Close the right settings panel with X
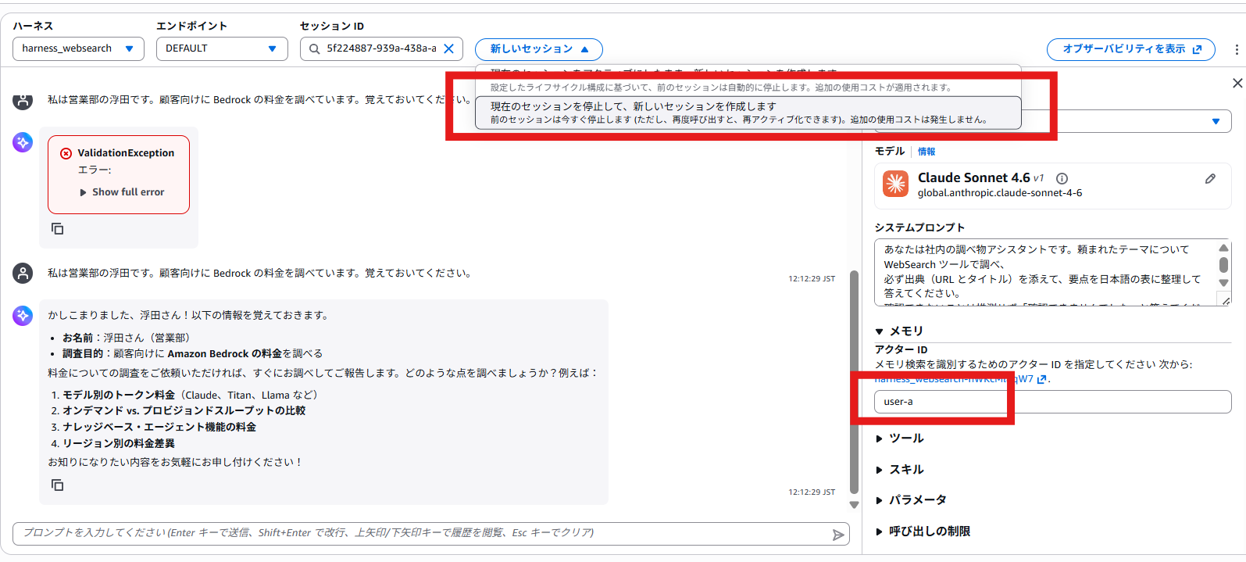Screen dimensions: 1246x562 [x=1237, y=83]
